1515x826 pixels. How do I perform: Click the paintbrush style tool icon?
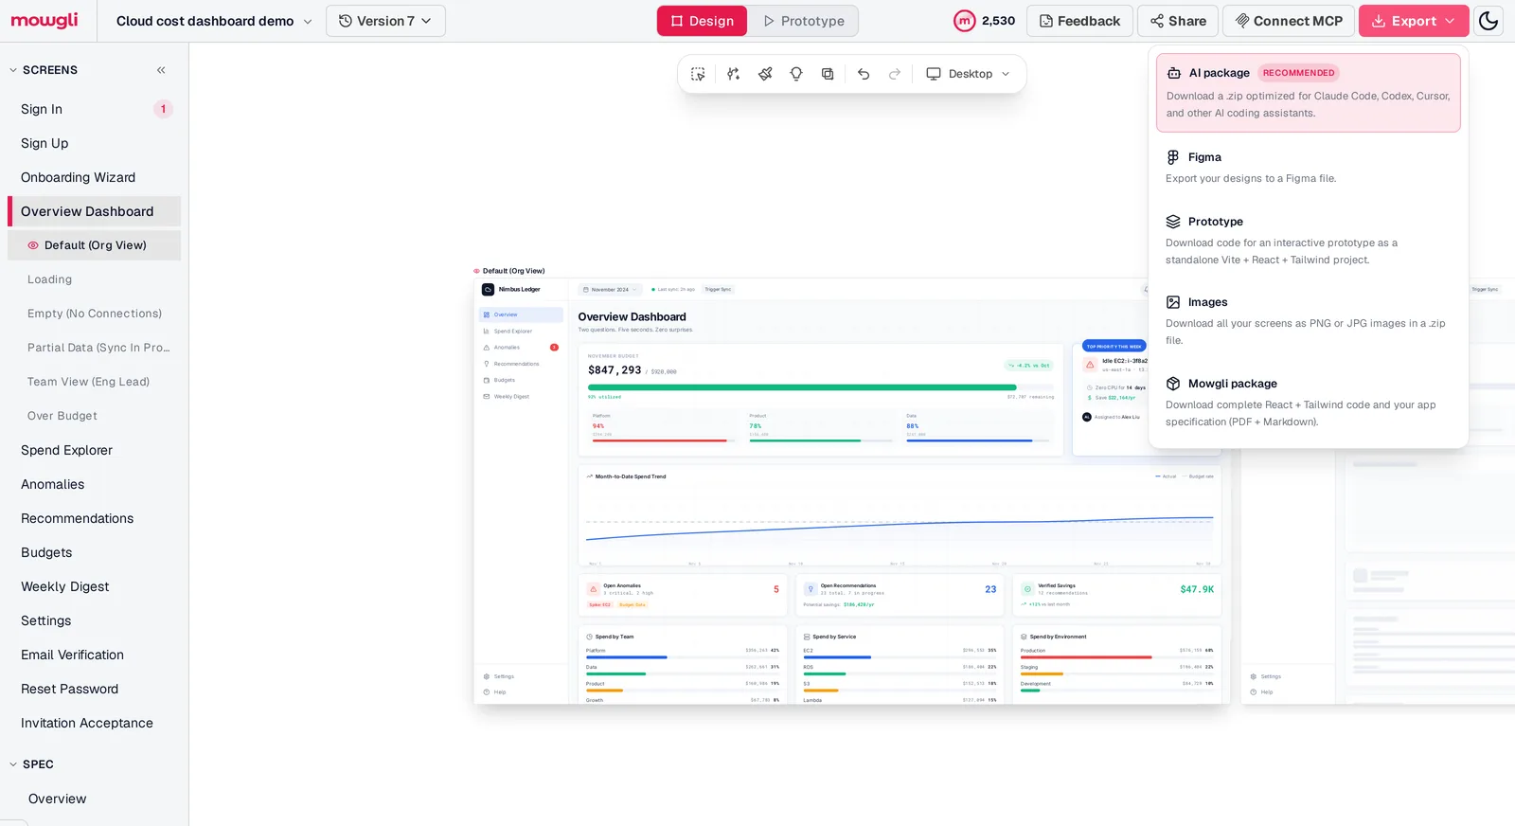[765, 74]
